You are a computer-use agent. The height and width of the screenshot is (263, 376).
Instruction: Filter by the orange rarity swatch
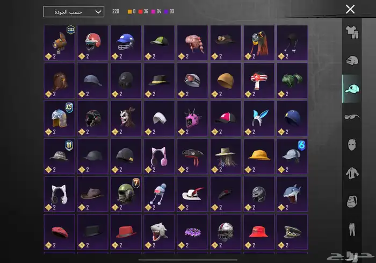pos(130,11)
